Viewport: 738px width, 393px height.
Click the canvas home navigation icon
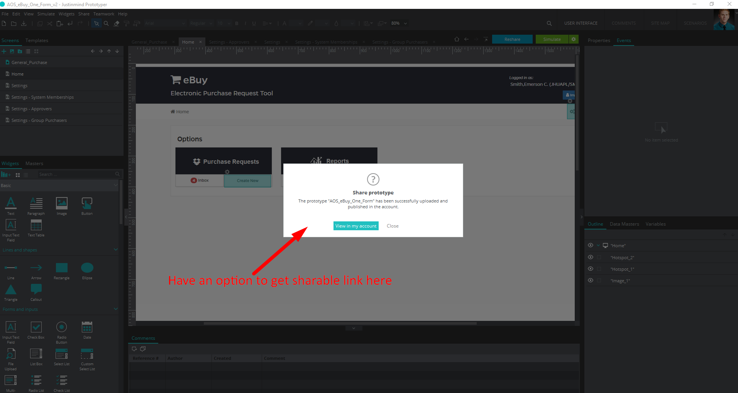457,39
